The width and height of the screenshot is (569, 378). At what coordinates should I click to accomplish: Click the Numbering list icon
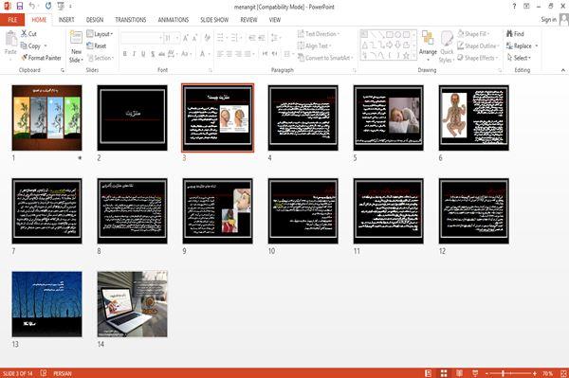[235, 38]
